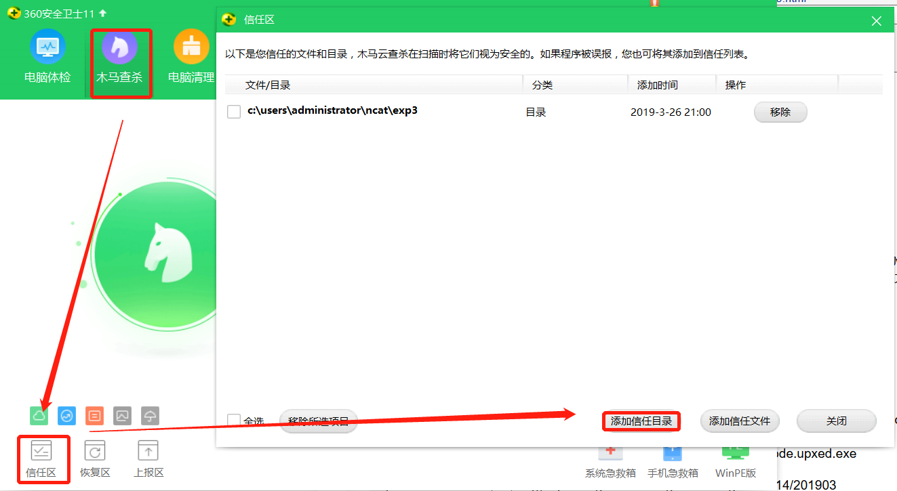
Task: Click the upgrade arrow next to 360安全卫士11
Action: point(102,14)
